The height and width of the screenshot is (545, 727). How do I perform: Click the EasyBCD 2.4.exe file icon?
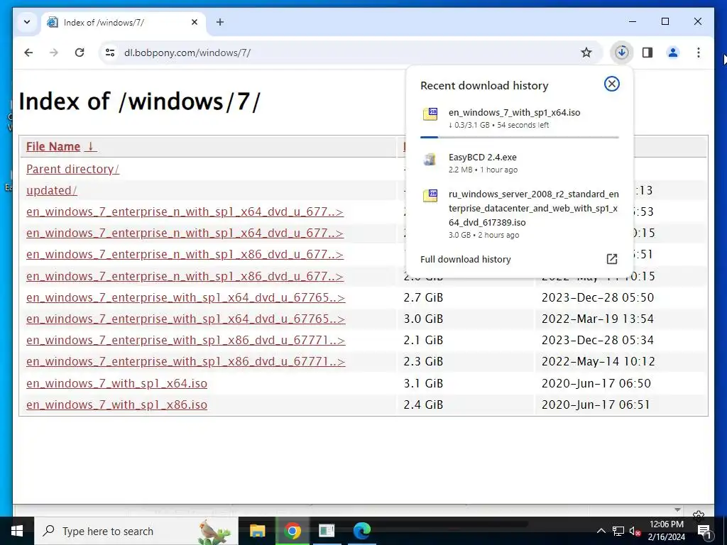point(430,160)
